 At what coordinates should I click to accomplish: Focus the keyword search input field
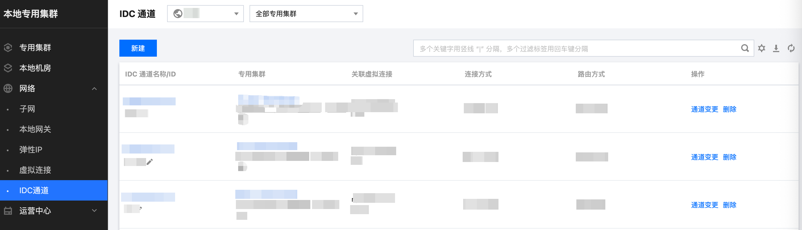[576, 48]
